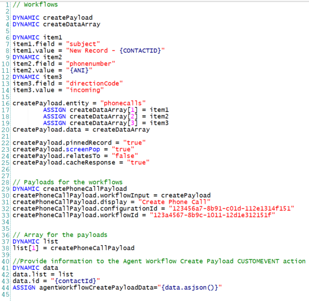Image resolution: width=309 pixels, height=301 pixels.
Task: Click the 'DYNAMIC item1' line
Action: [37, 37]
